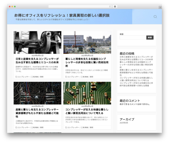This screenshot has height=143, width=169.
Task: Click folder icon under construction site post
Action: 66,77
